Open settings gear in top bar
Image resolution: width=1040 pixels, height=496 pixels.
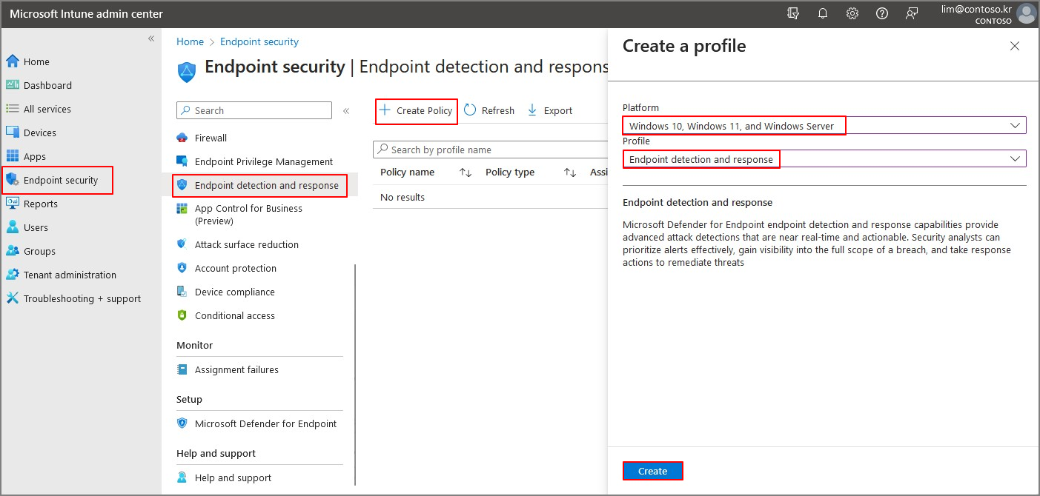(852, 13)
